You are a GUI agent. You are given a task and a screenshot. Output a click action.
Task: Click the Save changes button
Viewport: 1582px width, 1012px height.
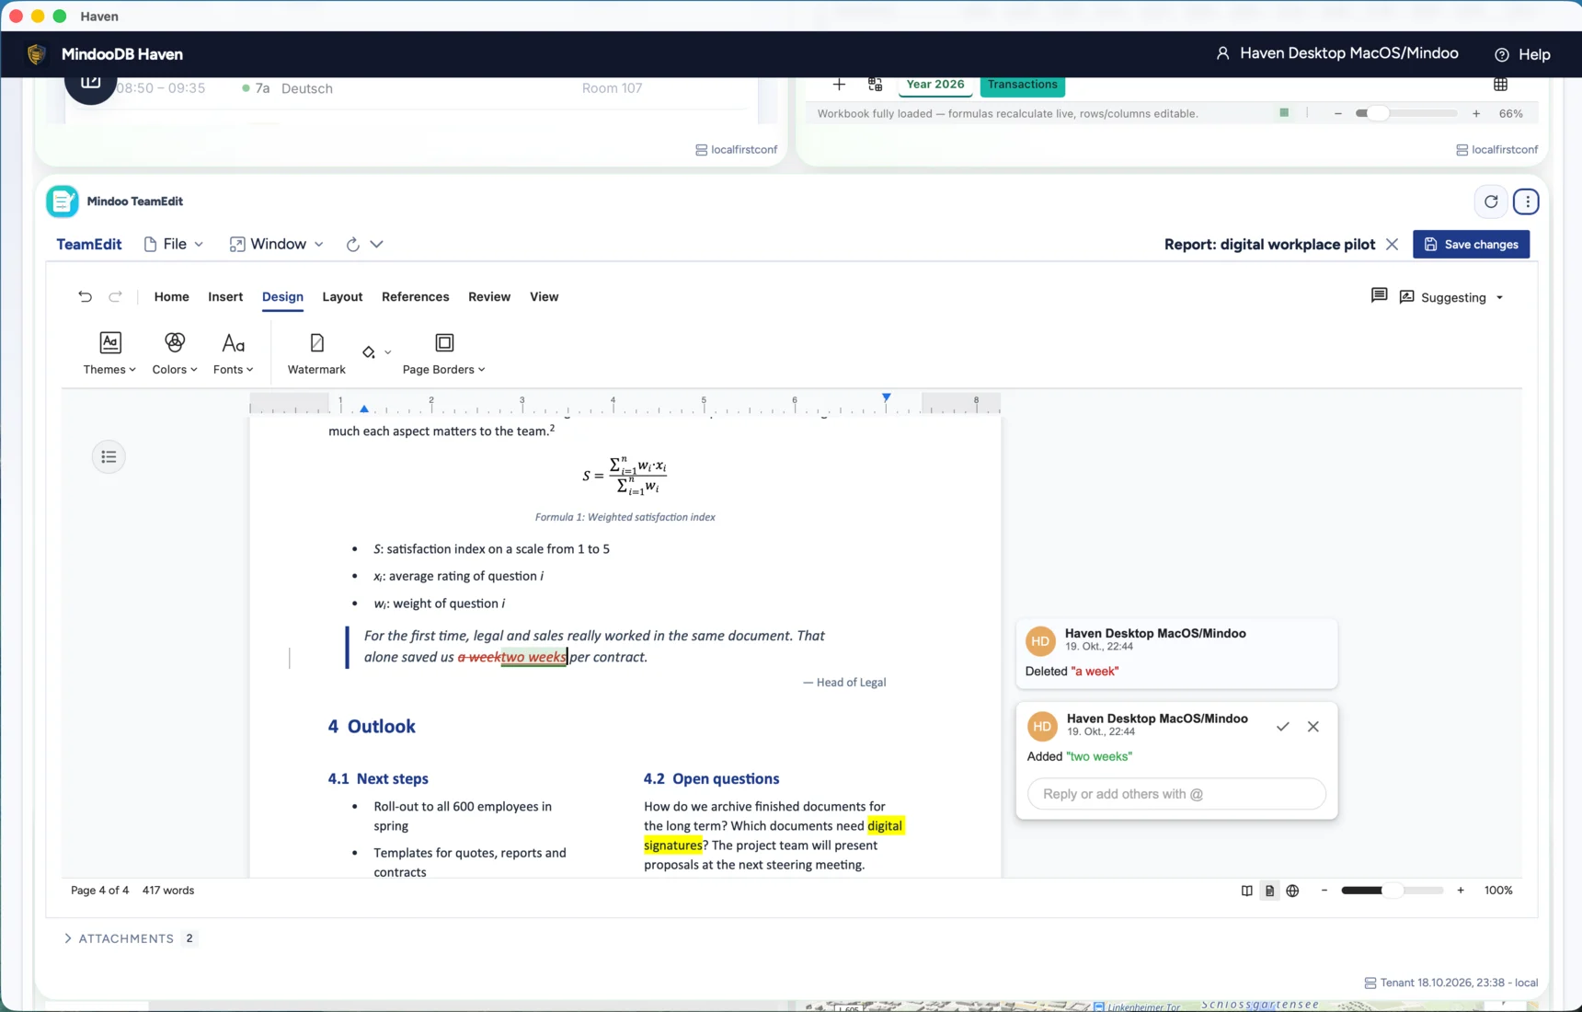[1472, 244]
